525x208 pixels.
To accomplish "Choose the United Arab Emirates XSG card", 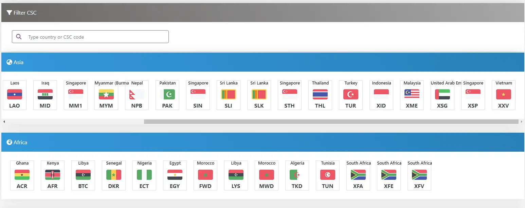I will [442, 95].
